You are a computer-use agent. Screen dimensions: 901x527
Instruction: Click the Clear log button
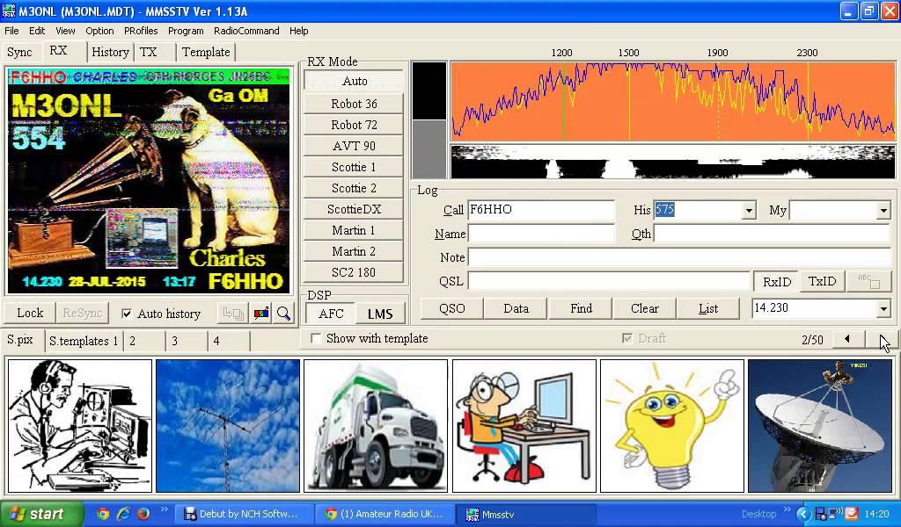click(645, 308)
